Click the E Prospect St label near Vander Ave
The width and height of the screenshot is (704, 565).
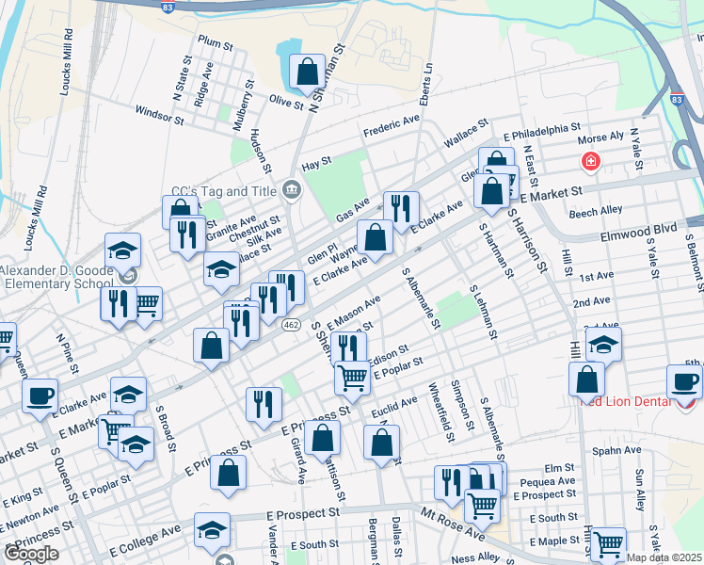click(x=303, y=515)
